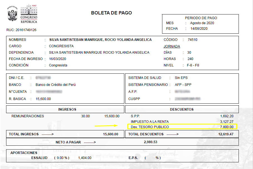Screen dimensions: 253x169
Task: Select the pension system AFP - SPP
Action: pyautogui.click(x=183, y=85)
